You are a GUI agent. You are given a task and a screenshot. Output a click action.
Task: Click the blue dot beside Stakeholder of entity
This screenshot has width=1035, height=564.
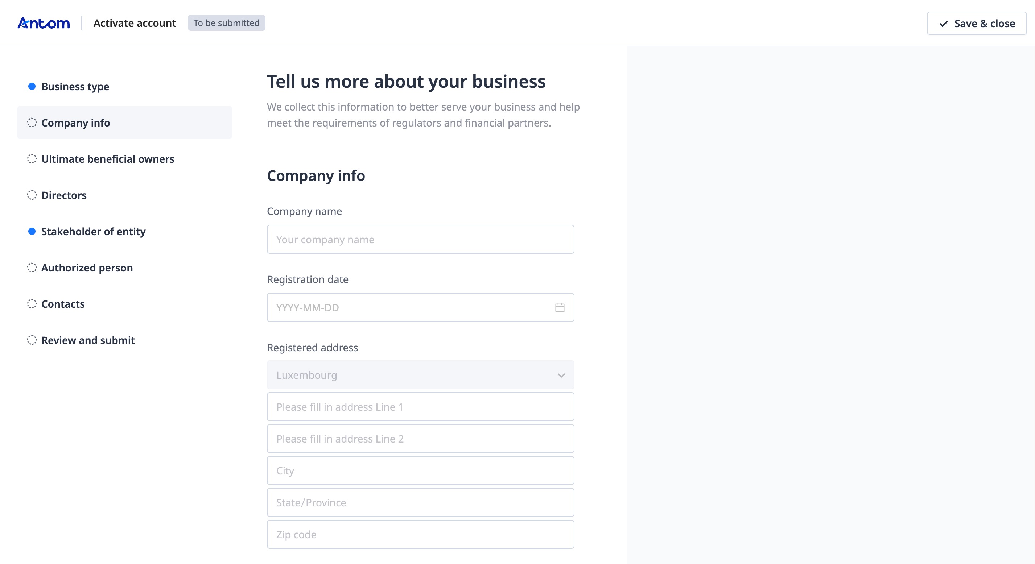(32, 231)
